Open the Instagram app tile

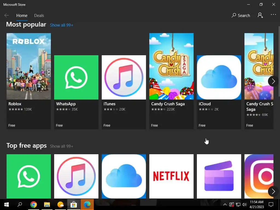click(x=259, y=176)
